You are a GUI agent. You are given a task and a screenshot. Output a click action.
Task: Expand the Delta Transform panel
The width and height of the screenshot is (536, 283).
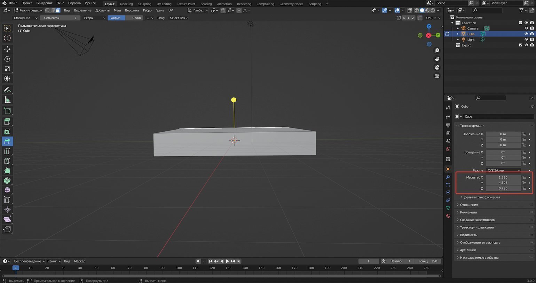(x=481, y=197)
